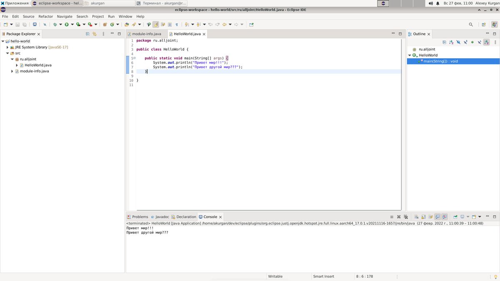
Task: Open the File menu
Action: 5,16
